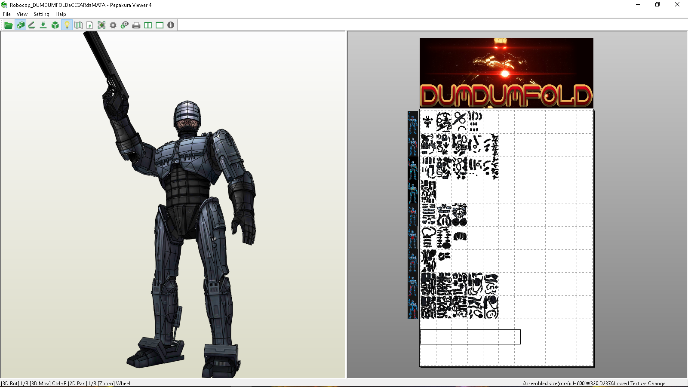Open a file with the green folder icon
This screenshot has height=387, width=688.
[x=8, y=25]
